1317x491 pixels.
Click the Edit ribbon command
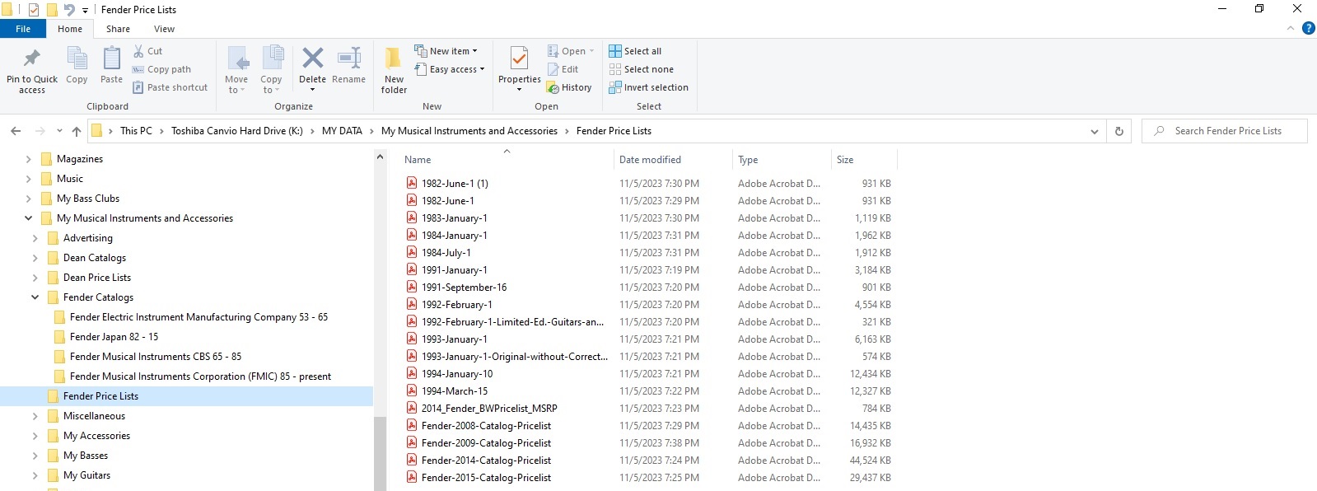pyautogui.click(x=563, y=69)
